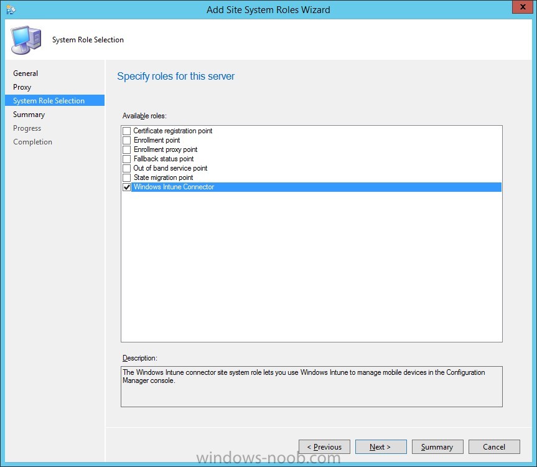Highlight the Windows Intune Connector row label
The image size is (537, 467).
(x=174, y=187)
